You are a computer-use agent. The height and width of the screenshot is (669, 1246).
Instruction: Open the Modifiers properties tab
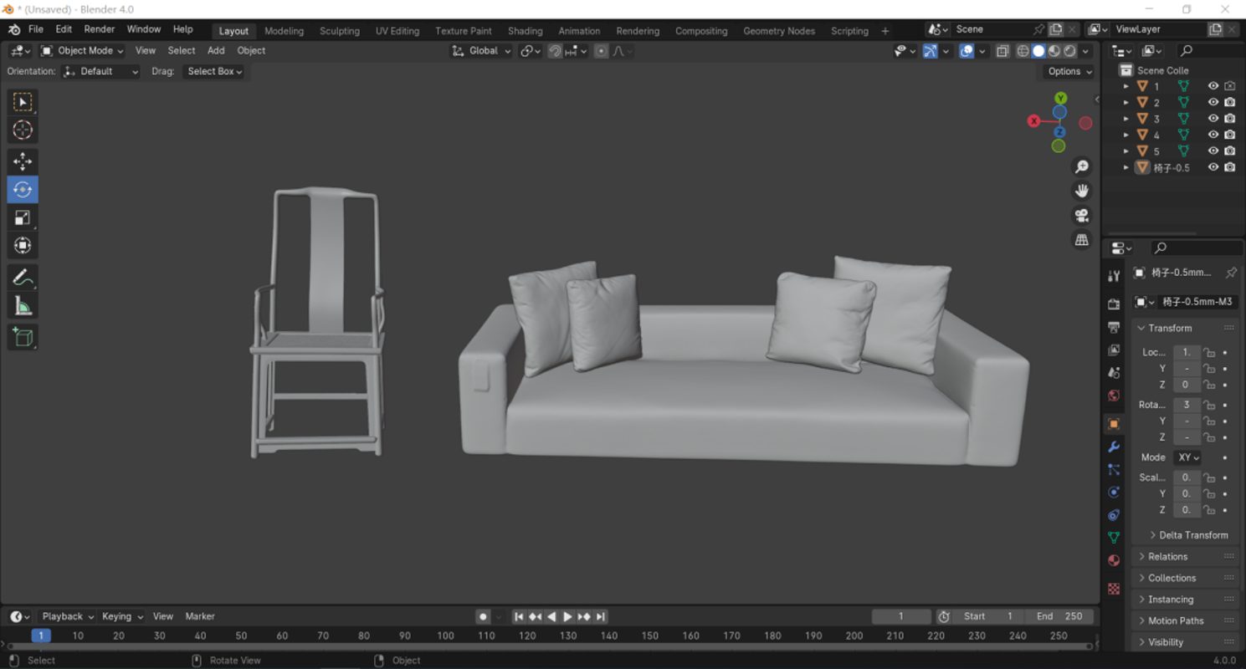[x=1114, y=447]
